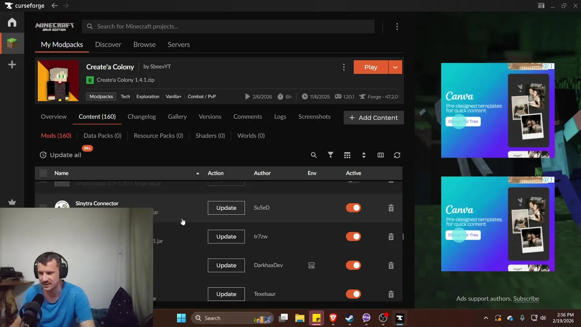Viewport: 581px width, 327px height.
Task: Check the select-all checkbox in header
Action: [43, 173]
